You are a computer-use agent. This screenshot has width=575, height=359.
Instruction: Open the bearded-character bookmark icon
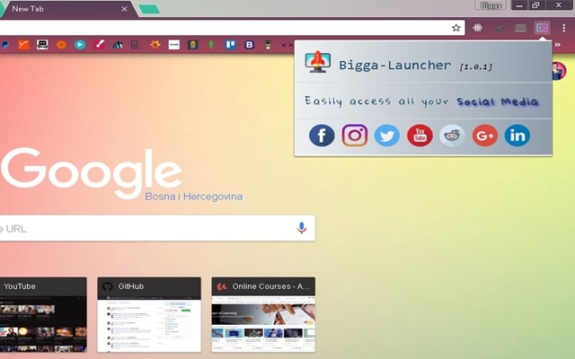coord(268,45)
